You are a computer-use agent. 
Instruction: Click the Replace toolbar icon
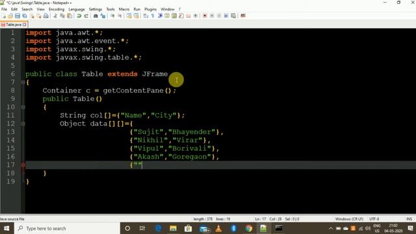pyautogui.click(x=103, y=16)
